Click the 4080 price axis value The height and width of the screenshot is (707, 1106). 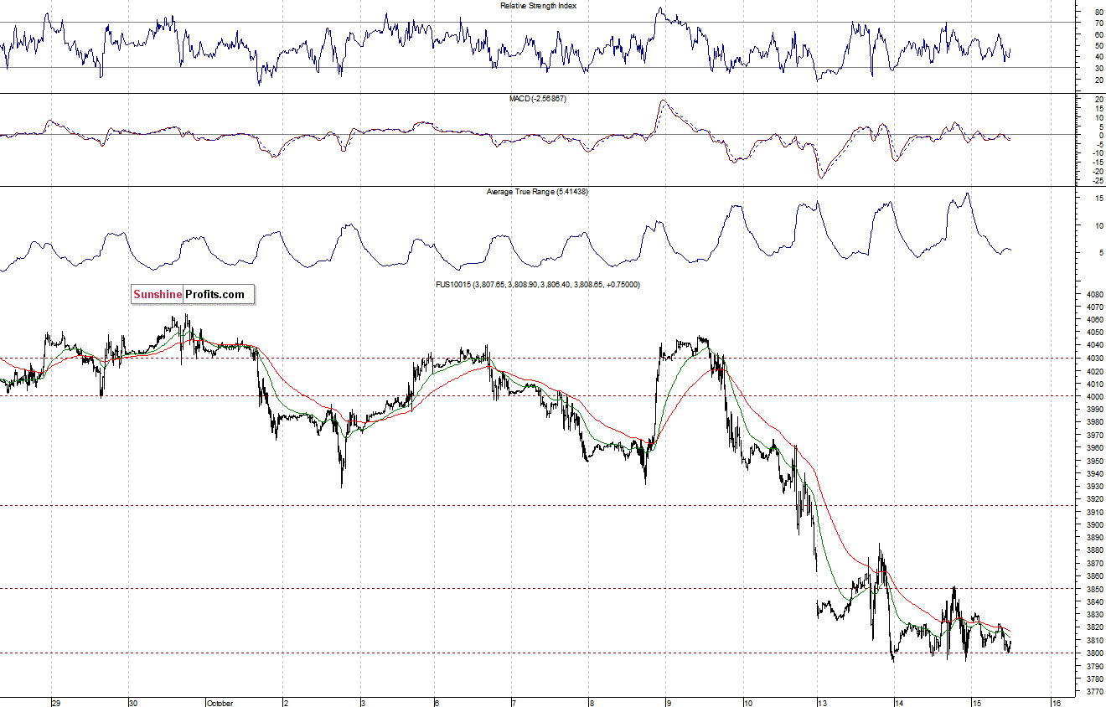click(1093, 295)
